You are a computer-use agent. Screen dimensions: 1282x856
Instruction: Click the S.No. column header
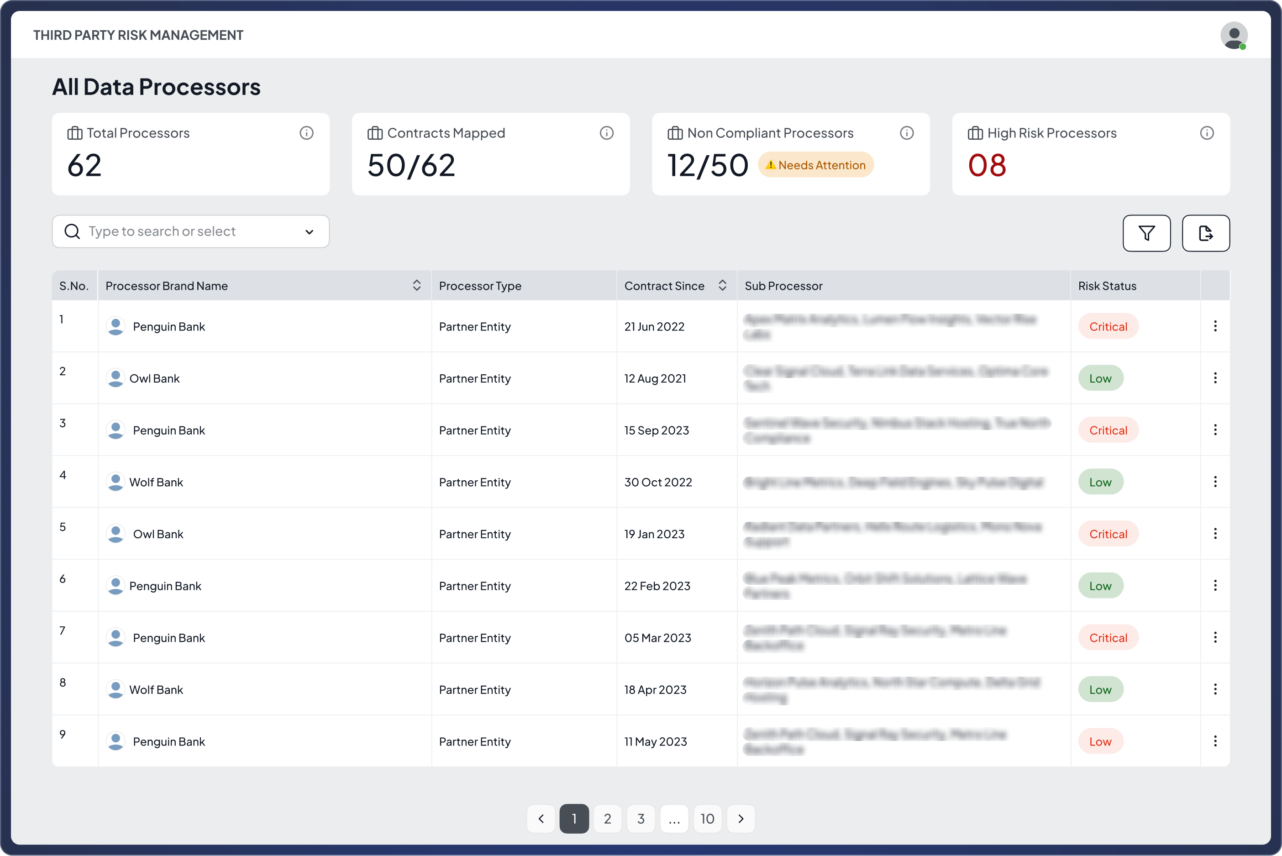pos(74,285)
